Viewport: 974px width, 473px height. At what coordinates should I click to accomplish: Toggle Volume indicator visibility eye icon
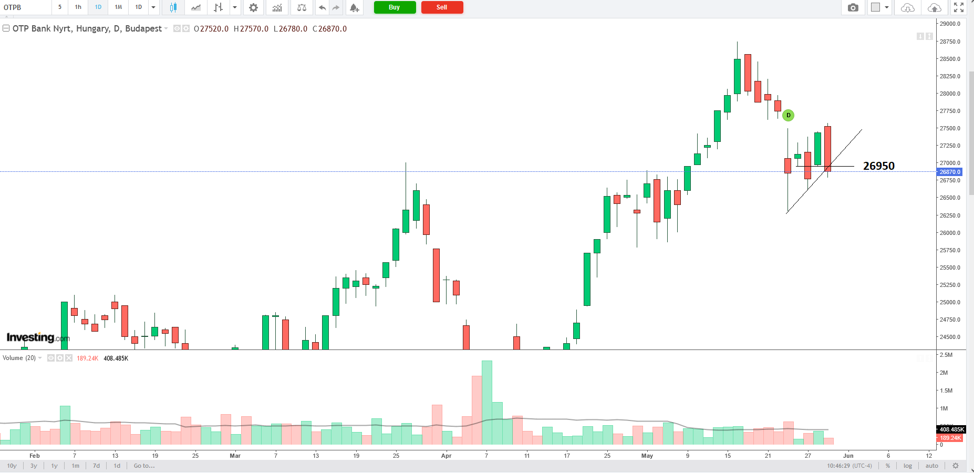click(x=51, y=358)
